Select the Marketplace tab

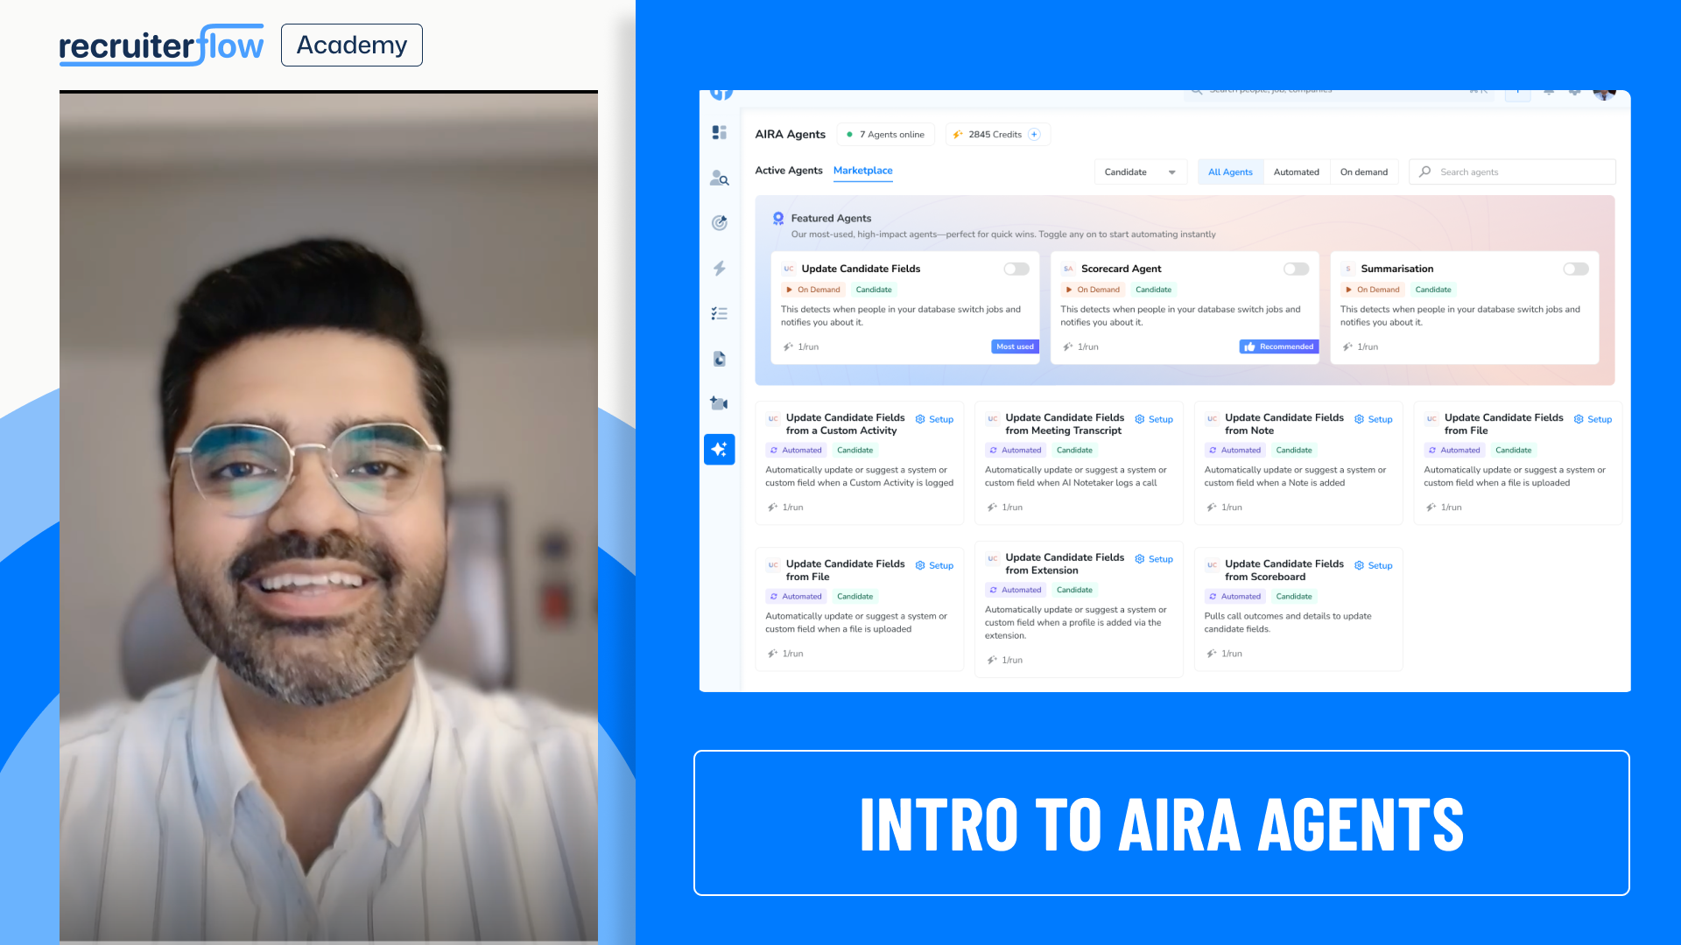[862, 171]
